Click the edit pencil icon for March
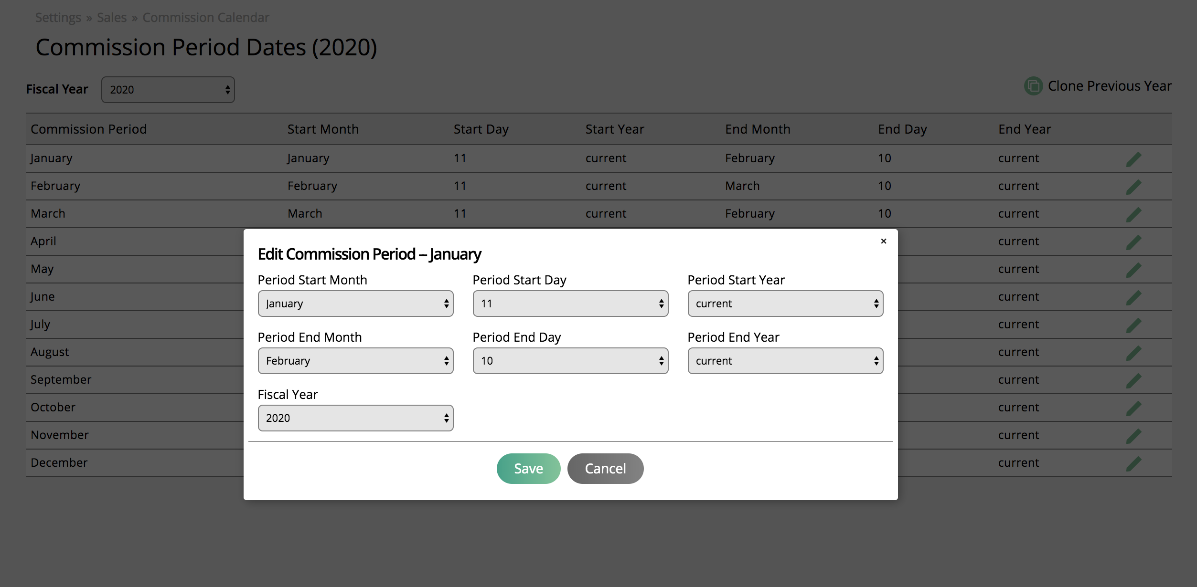 (1133, 213)
